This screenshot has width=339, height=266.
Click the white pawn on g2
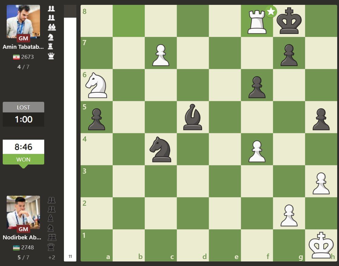[289, 215]
